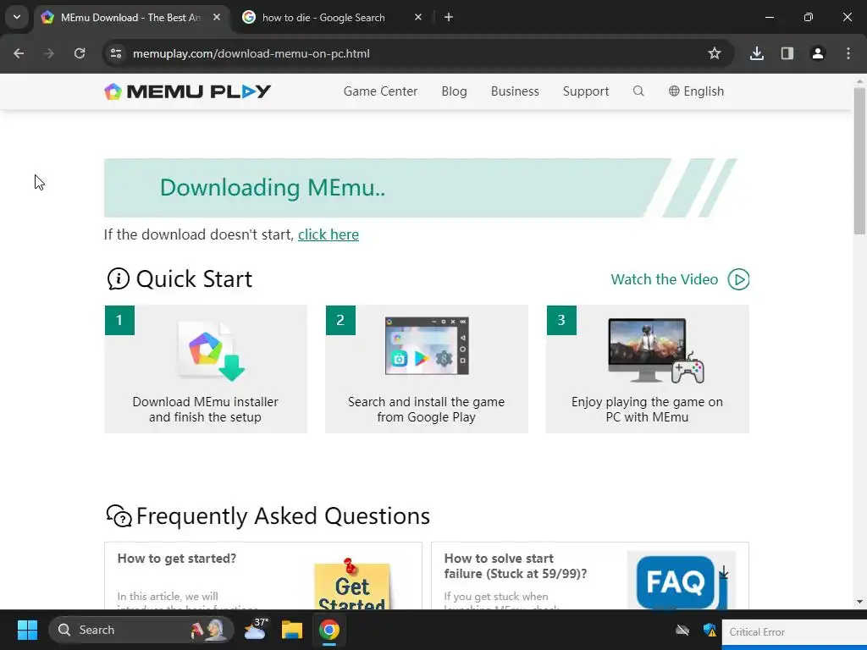This screenshot has width=867, height=650.
Task: Open the taskbar weather widget
Action: click(256, 630)
